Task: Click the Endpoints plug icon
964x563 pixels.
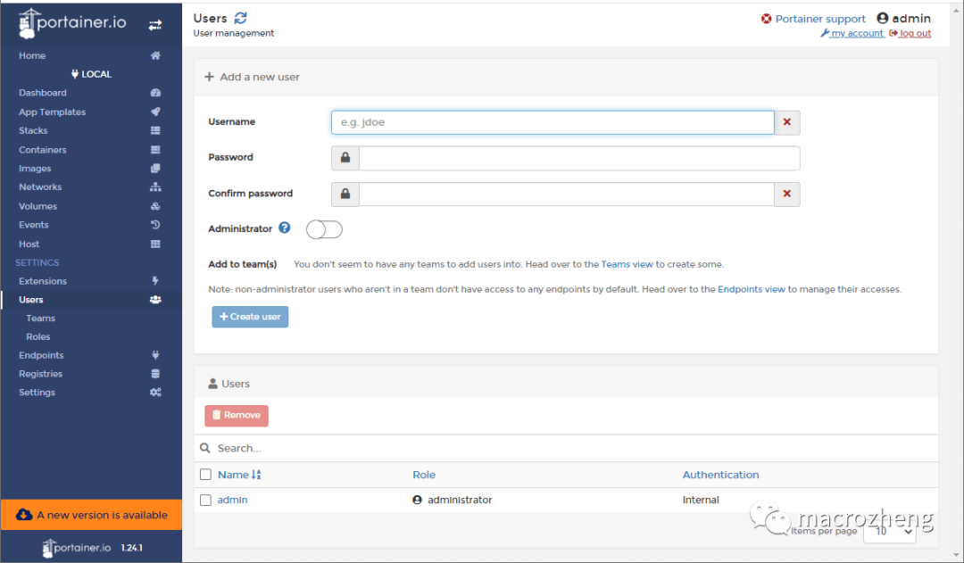Action: click(x=155, y=354)
